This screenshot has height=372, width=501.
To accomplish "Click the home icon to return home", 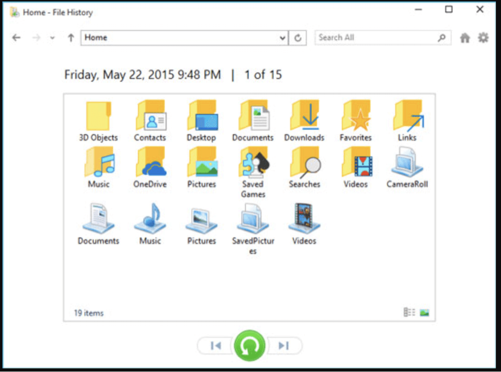I will click(x=464, y=37).
